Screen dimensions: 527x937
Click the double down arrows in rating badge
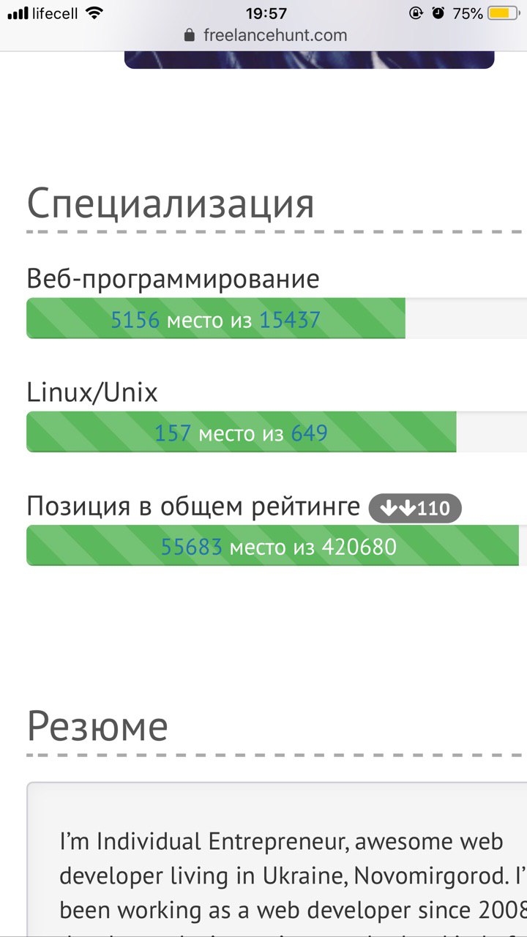point(397,508)
